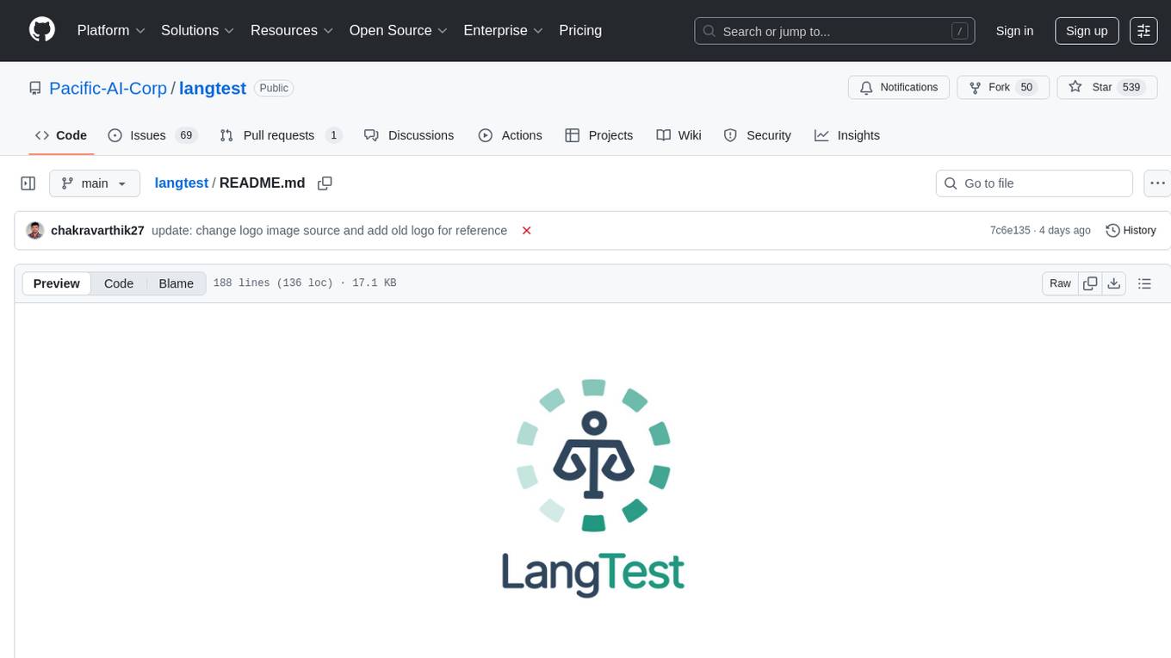Open commit 7c6e135
Viewport: 1171px width, 658px height.
pyautogui.click(x=1010, y=231)
